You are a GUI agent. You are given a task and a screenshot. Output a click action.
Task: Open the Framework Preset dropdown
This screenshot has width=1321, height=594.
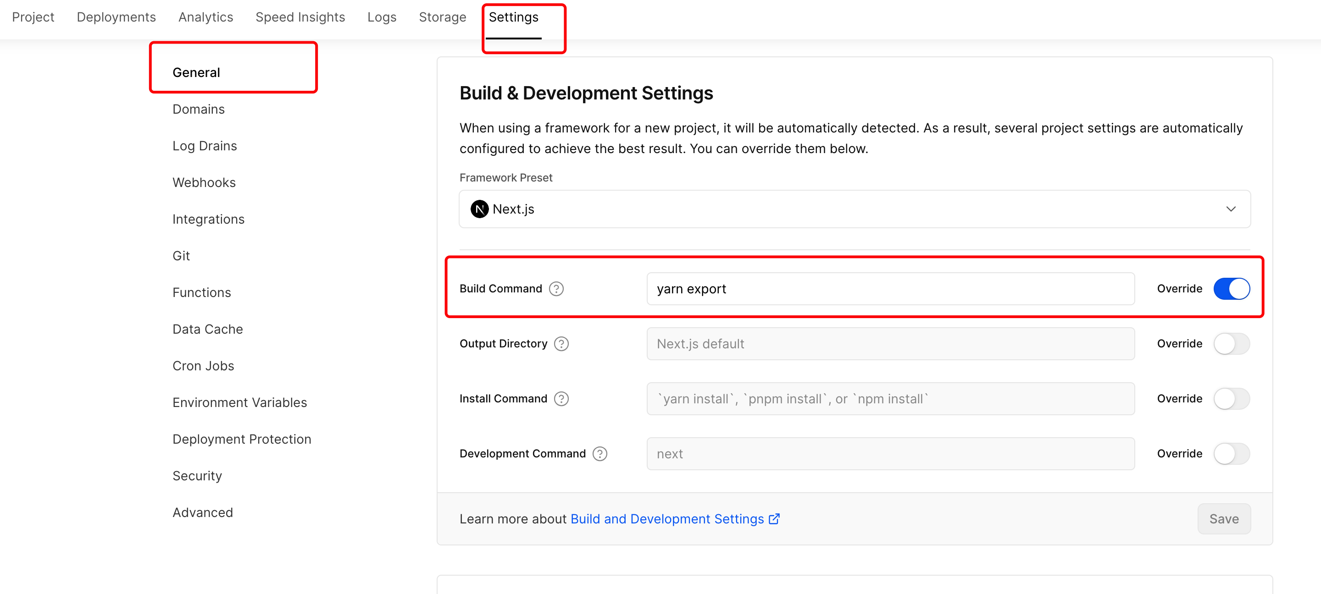click(x=855, y=209)
